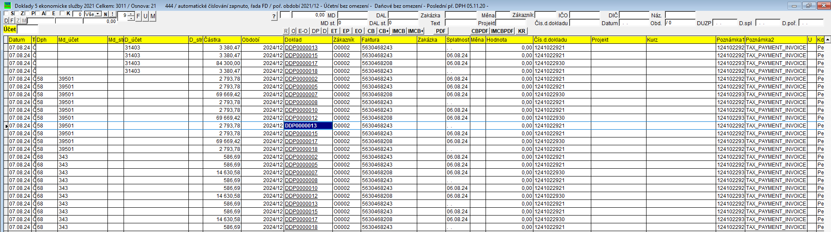Click the CBPDF toolbar button
831x232 pixels.
[x=479, y=31]
